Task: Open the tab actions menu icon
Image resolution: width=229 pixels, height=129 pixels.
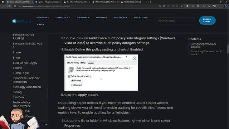Action: 3,2
